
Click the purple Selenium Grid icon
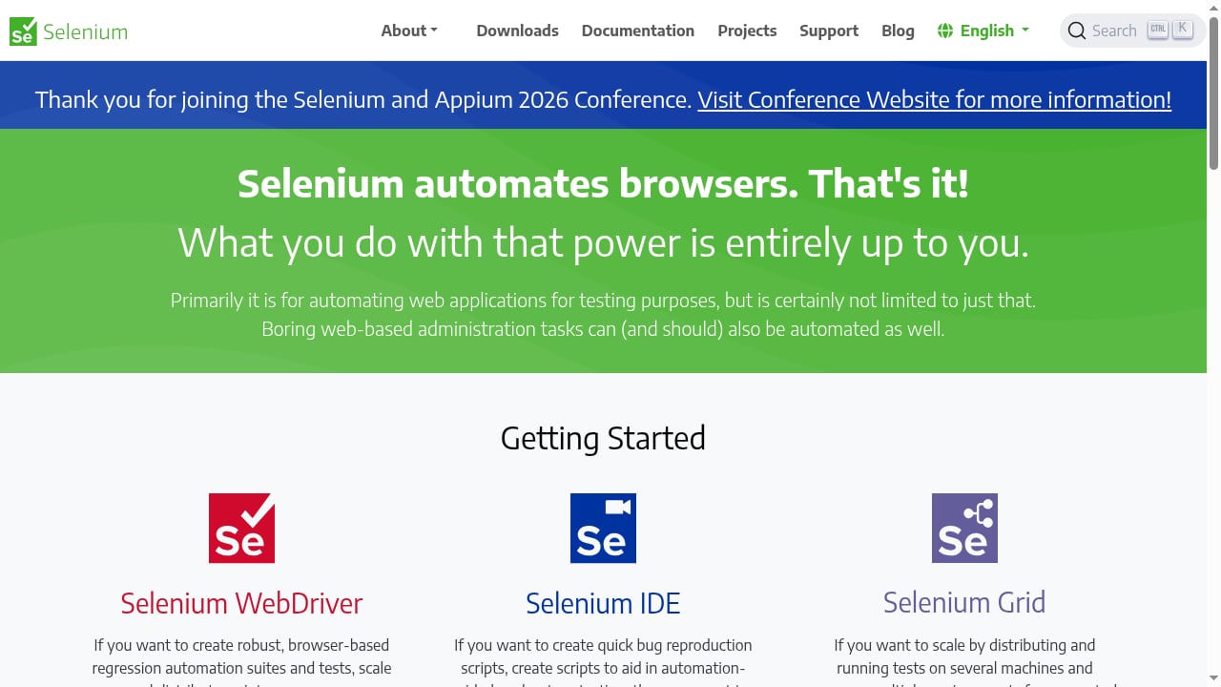(x=964, y=528)
